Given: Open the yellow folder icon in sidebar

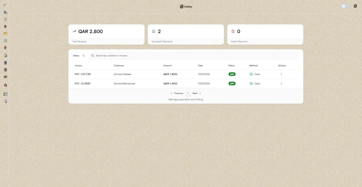Looking at the screenshot, I should tap(5, 34).
